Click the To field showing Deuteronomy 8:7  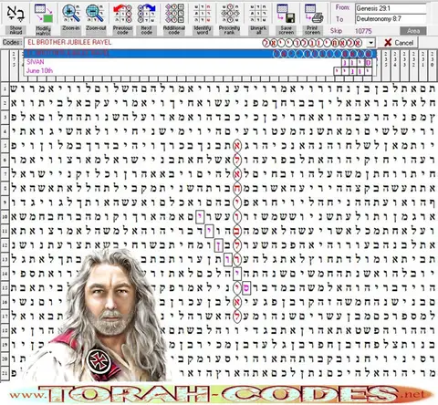pyautogui.click(x=391, y=19)
